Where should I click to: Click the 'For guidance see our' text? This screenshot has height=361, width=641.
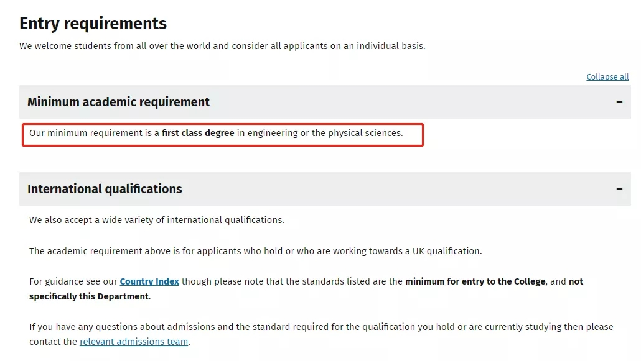point(73,281)
